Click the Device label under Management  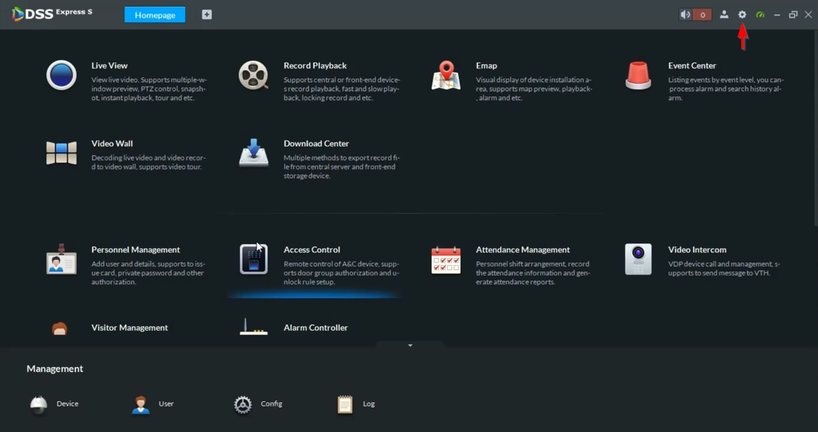(x=67, y=404)
